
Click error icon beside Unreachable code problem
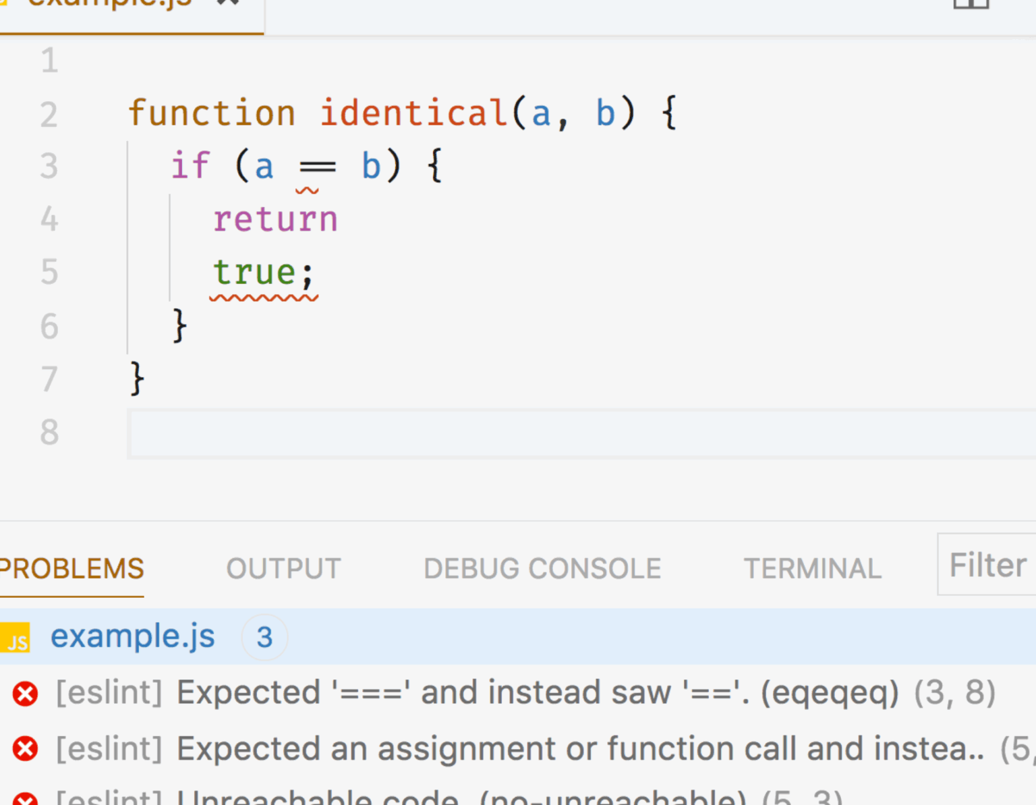click(x=25, y=798)
